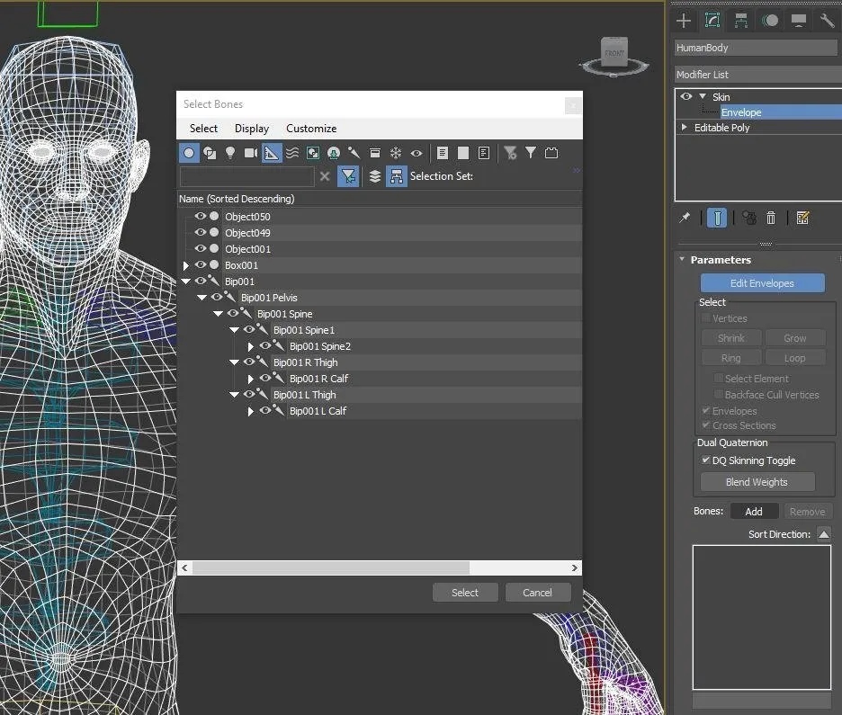Click the Select button in dialog
The height and width of the screenshot is (715, 842).
point(465,593)
